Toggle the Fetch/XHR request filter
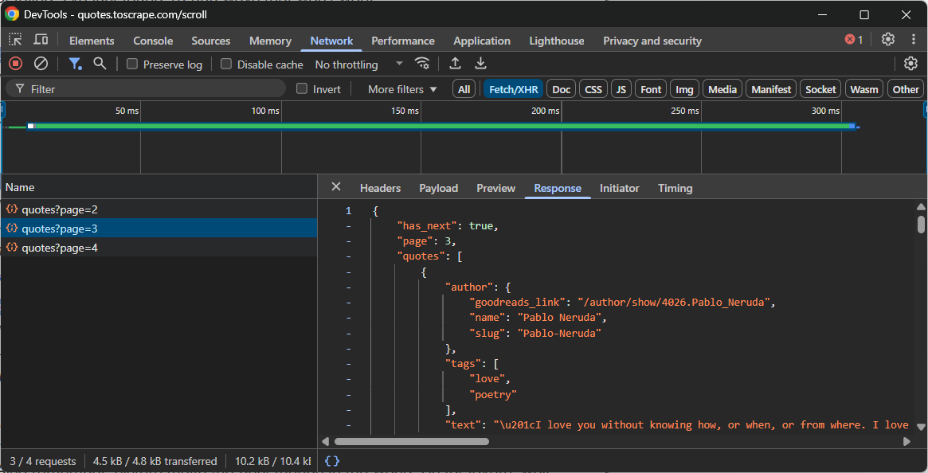 click(513, 89)
